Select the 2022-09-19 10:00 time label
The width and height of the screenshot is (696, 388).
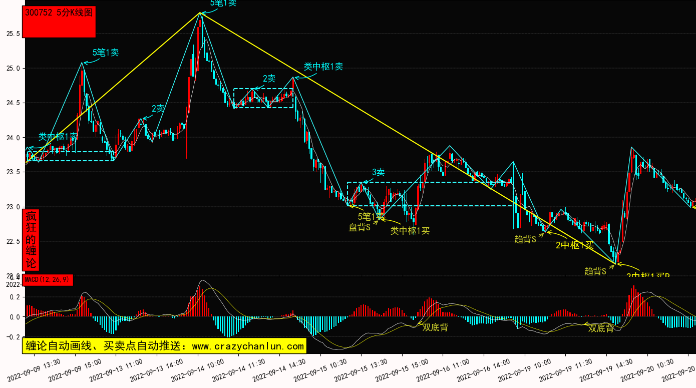[525, 369]
